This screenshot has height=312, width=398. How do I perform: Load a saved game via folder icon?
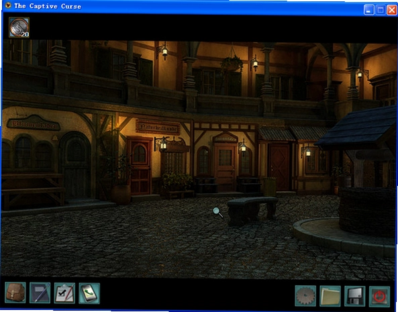(330, 296)
